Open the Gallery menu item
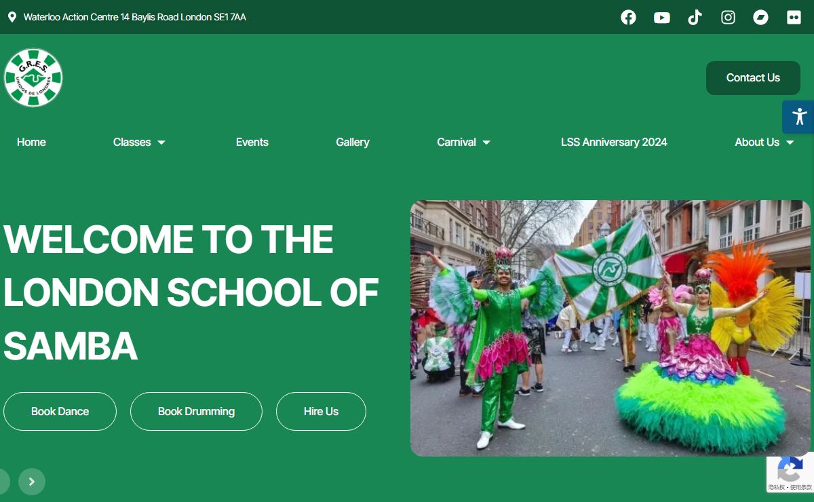The image size is (814, 502). (353, 142)
